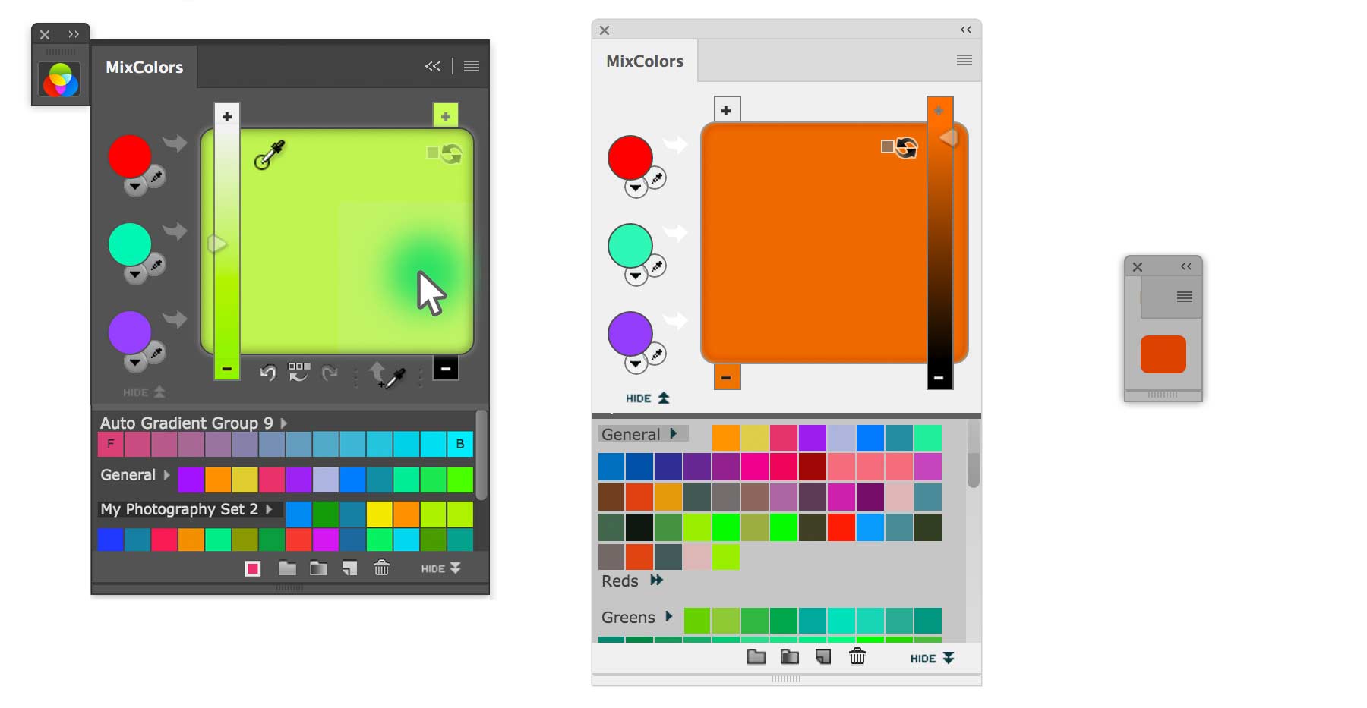Select an orange swatch from the General group
Viewport: 1367px width, 708px height.
click(726, 438)
